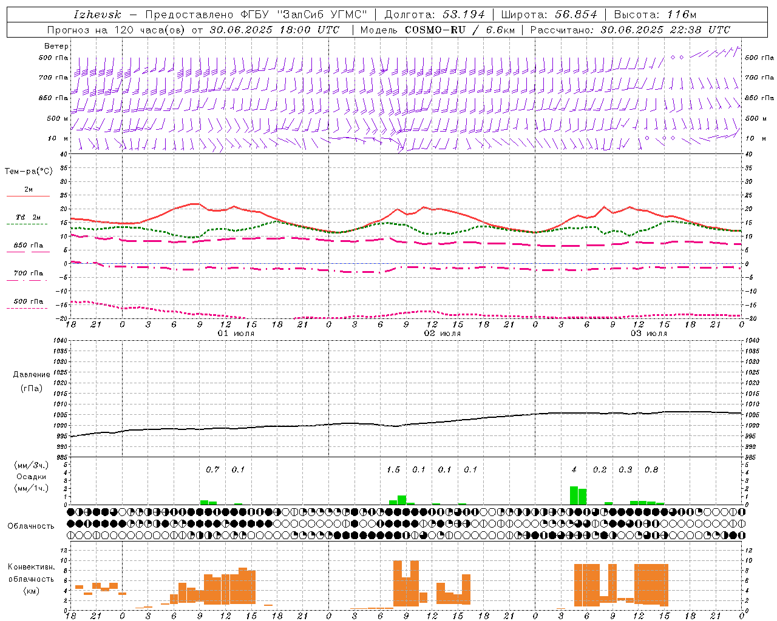Click the "1.5" precipitation value
The width and height of the screenshot is (777, 621).
[393, 469]
